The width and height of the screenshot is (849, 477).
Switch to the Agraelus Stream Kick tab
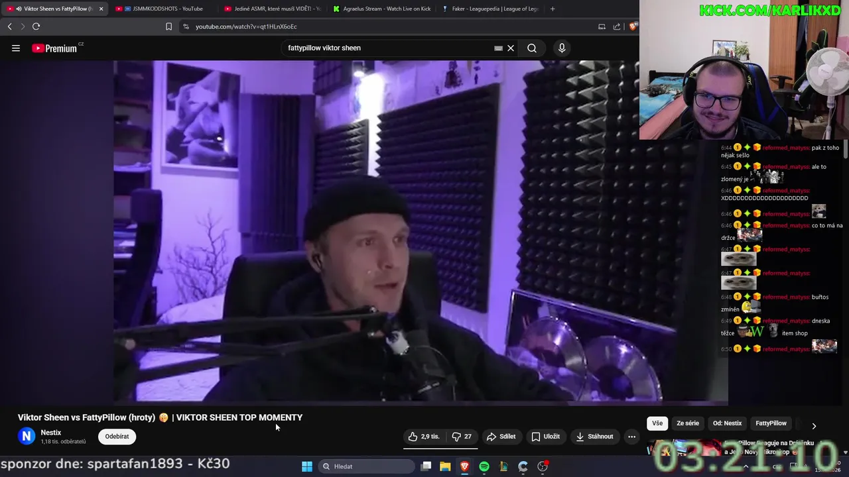[x=381, y=9]
